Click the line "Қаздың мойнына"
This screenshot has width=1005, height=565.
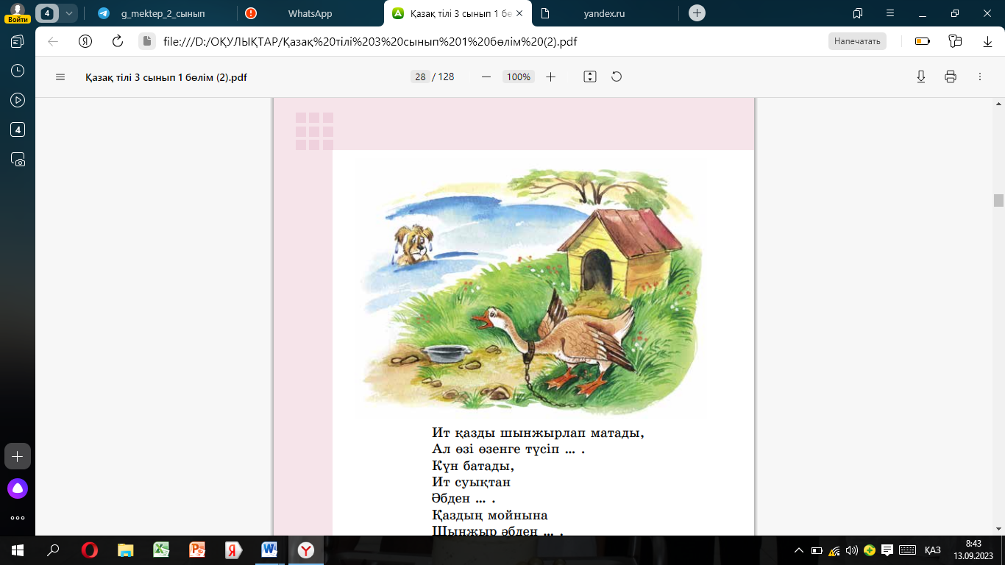click(x=490, y=515)
